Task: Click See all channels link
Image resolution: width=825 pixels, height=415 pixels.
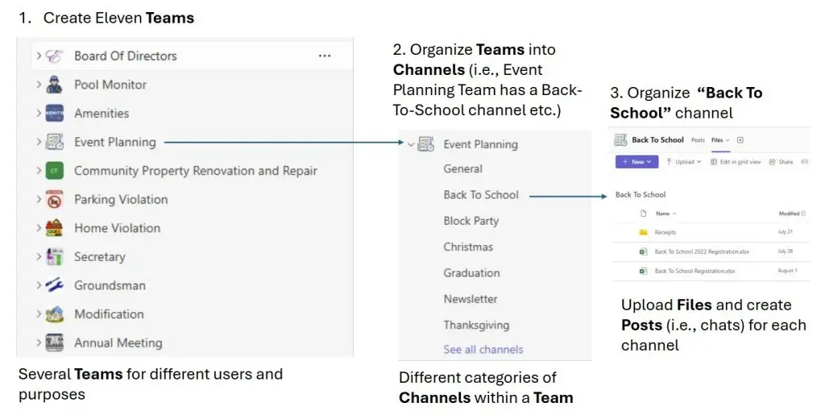Action: point(483,349)
